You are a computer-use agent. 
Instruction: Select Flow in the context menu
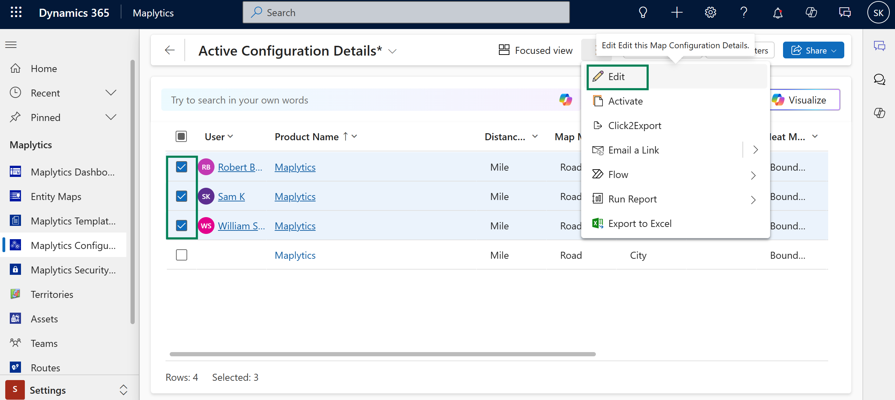click(675, 174)
